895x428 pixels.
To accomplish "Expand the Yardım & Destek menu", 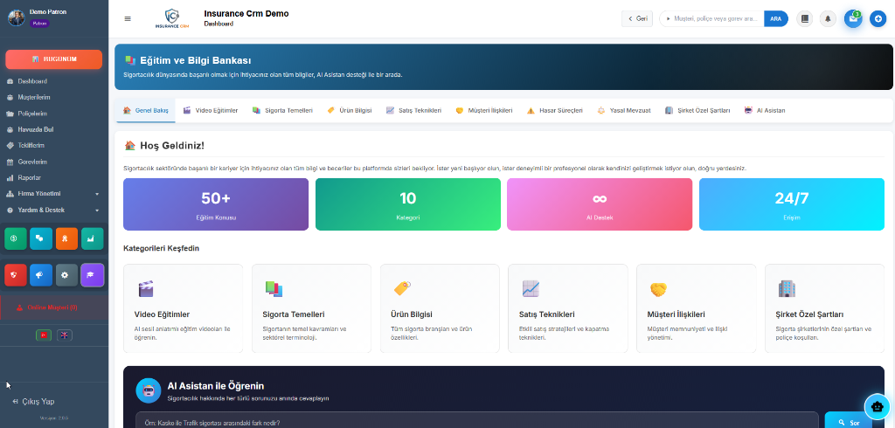I will tap(53, 210).
